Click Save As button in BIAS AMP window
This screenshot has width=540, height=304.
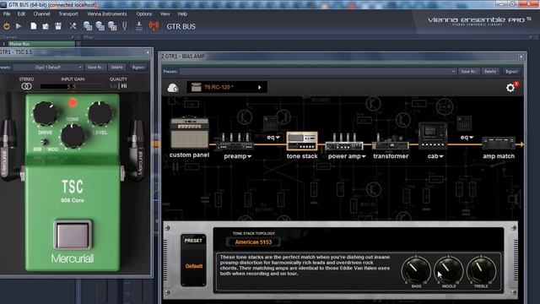pos(469,71)
